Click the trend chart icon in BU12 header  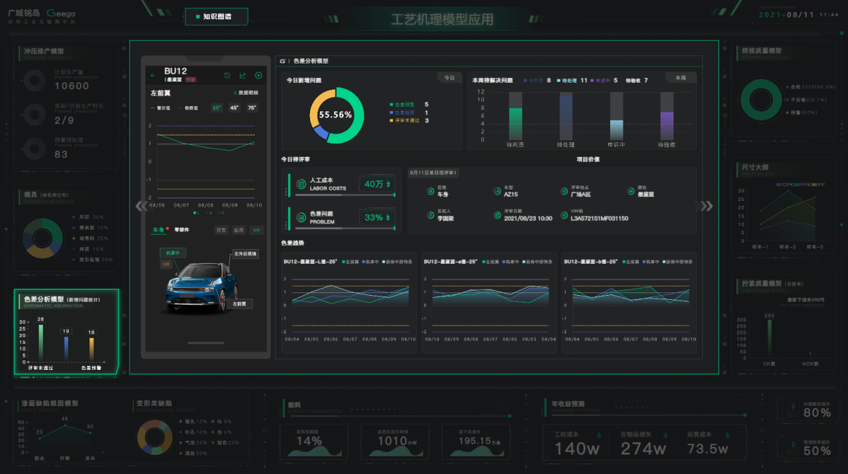pyautogui.click(x=243, y=75)
